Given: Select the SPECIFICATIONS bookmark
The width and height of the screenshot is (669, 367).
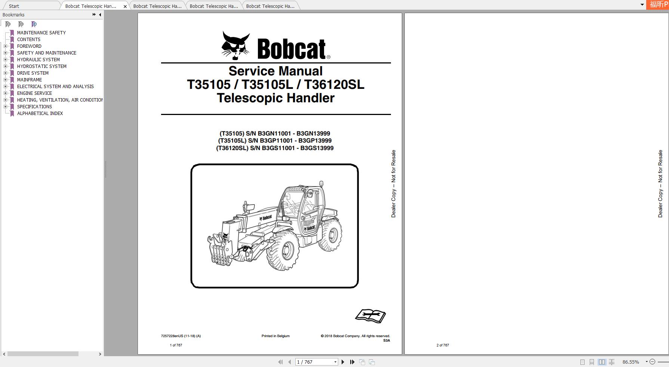Looking at the screenshot, I should pyautogui.click(x=34, y=106).
